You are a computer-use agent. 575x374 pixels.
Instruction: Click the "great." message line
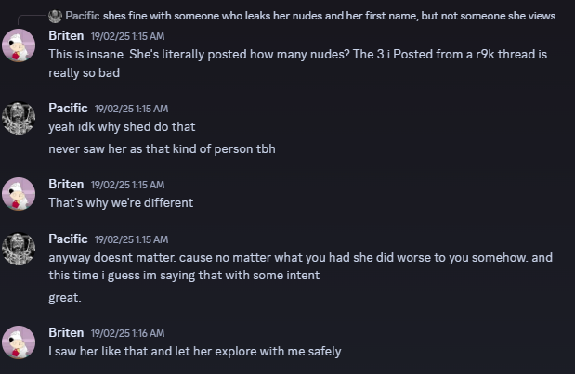click(x=65, y=298)
